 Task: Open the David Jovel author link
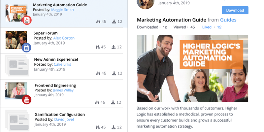[x=64, y=119]
